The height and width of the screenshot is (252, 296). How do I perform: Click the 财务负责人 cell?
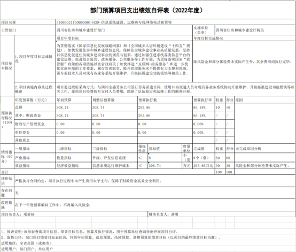click(221, 215)
